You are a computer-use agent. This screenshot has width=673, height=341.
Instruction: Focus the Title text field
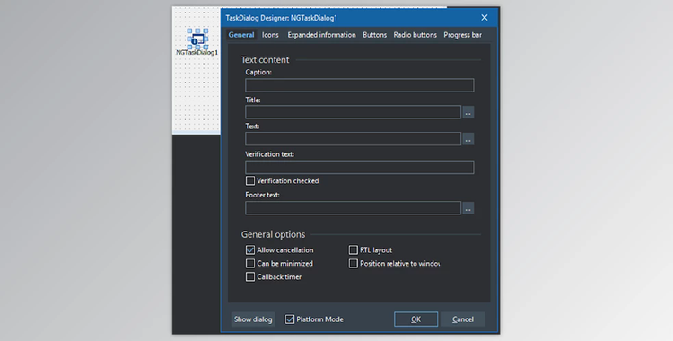[x=354, y=112]
